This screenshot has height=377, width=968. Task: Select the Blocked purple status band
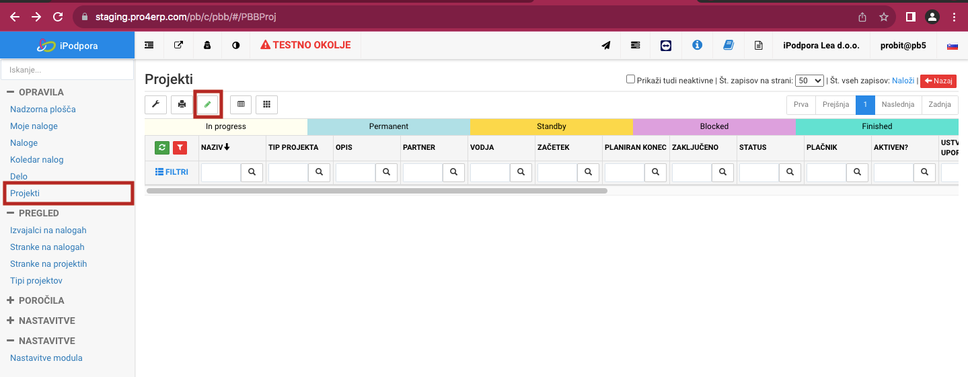(714, 126)
